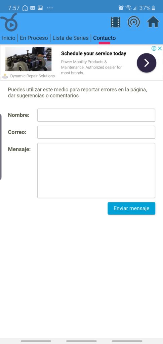Open the film strip movies icon
The image size is (163, 344).
tap(115, 22)
